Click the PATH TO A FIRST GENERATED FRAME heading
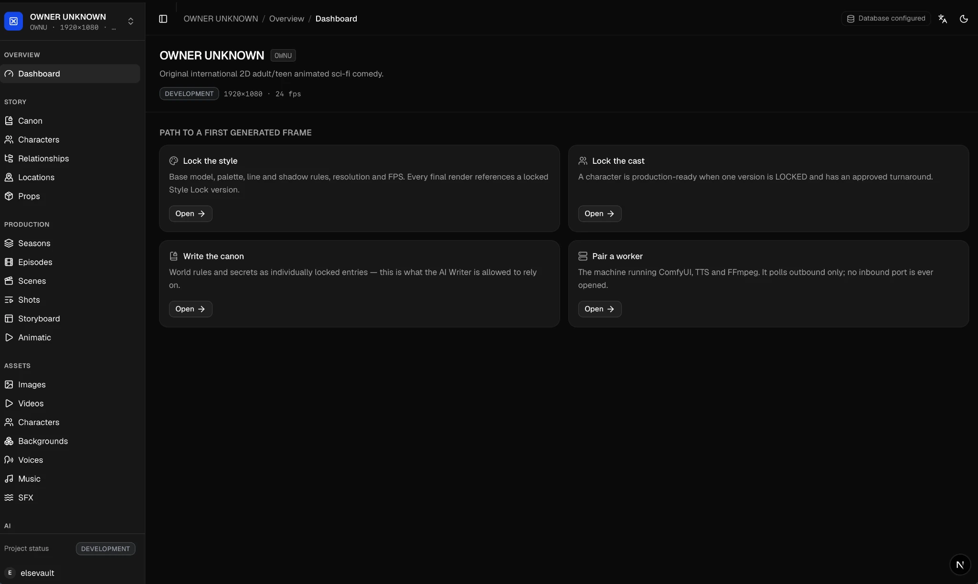Image resolution: width=978 pixels, height=584 pixels. coord(235,133)
